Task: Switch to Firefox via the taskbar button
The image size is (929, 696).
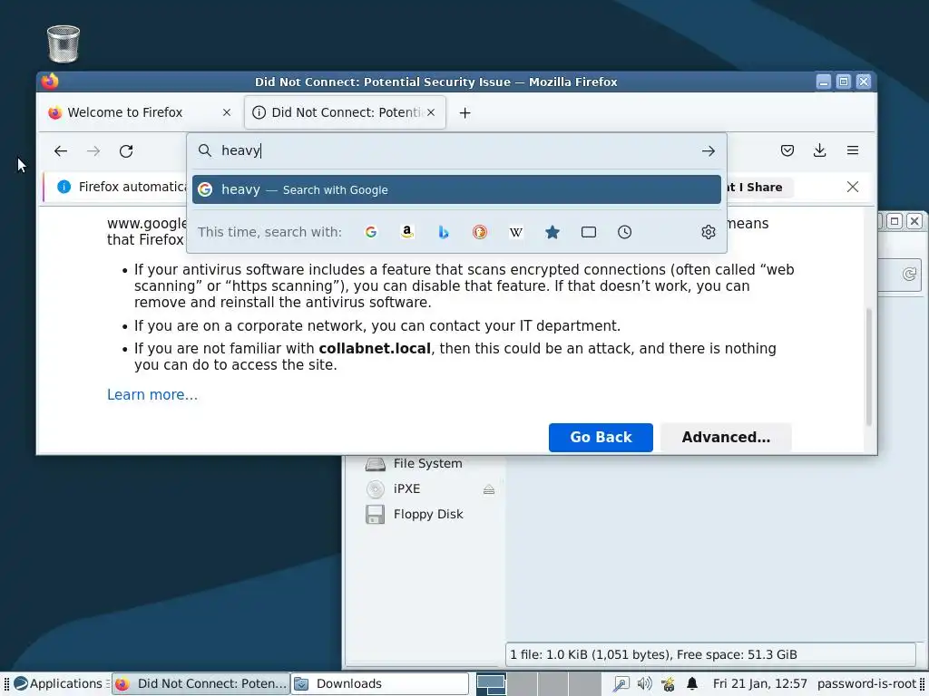Action: click(200, 683)
